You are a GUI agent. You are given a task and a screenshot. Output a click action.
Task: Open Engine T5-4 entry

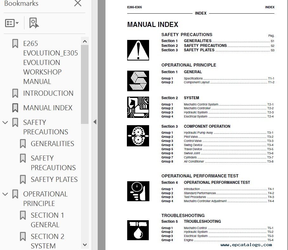[218, 240]
